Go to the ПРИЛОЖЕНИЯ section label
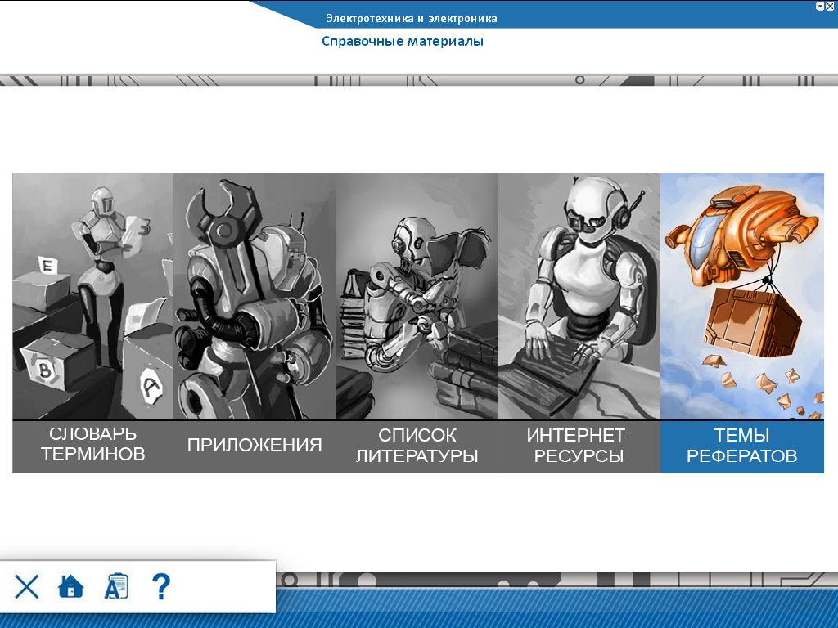 (x=254, y=446)
